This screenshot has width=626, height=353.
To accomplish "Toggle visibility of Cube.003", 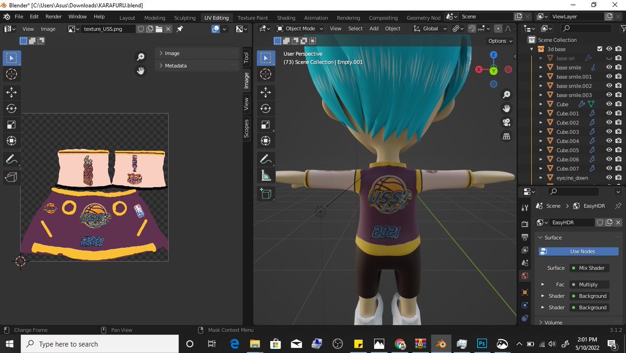I will click(x=609, y=132).
